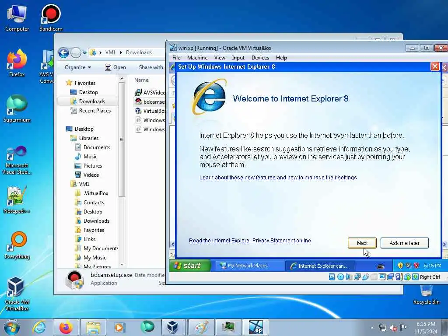Click the Firefox icon in Windows taskbar
The width and height of the screenshot is (448, 336).
click(66, 327)
